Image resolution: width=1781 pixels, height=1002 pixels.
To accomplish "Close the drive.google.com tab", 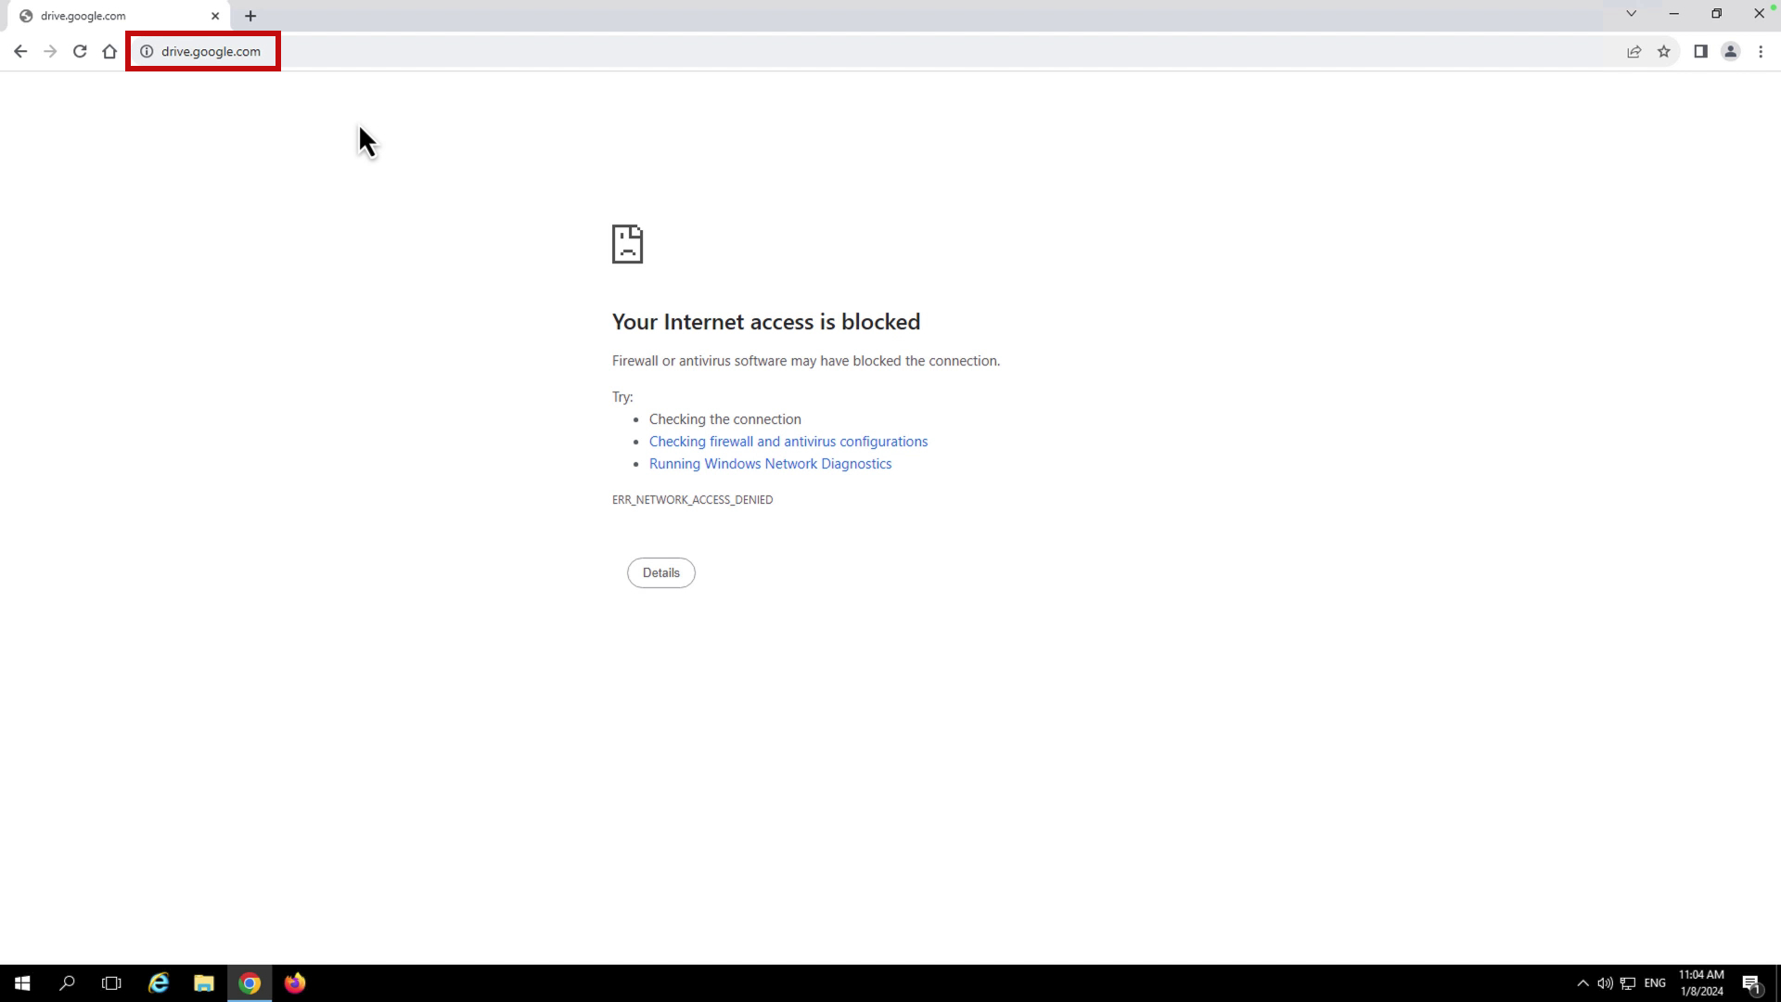I will (215, 16).
